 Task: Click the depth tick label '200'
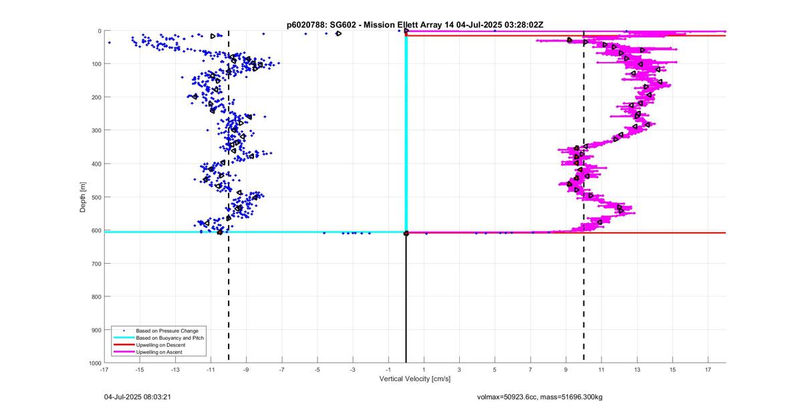96,97
